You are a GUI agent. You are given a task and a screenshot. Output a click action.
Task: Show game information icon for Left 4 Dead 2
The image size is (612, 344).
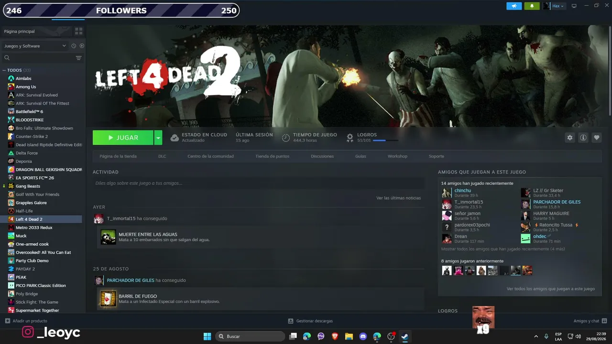tap(583, 138)
